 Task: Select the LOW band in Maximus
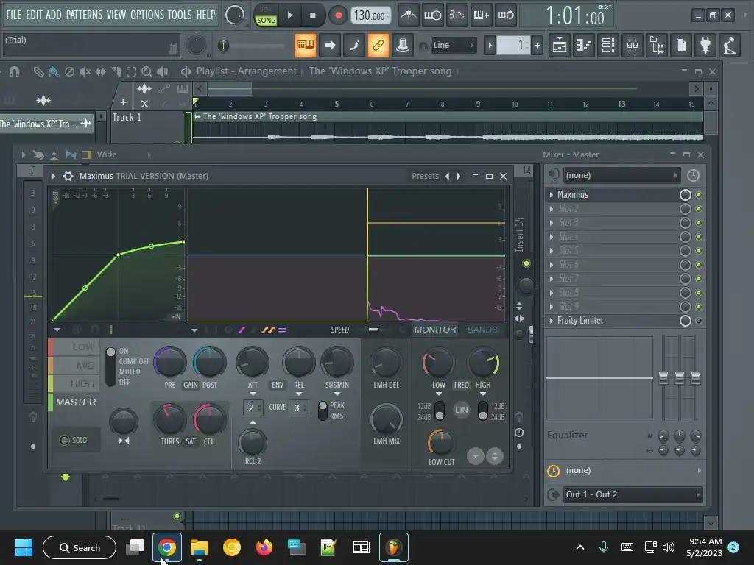tap(74, 347)
